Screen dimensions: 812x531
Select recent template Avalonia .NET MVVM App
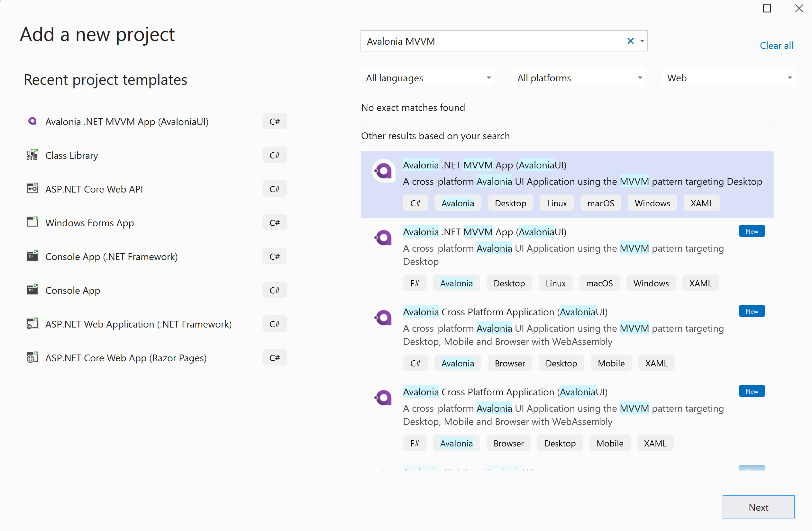coord(156,122)
